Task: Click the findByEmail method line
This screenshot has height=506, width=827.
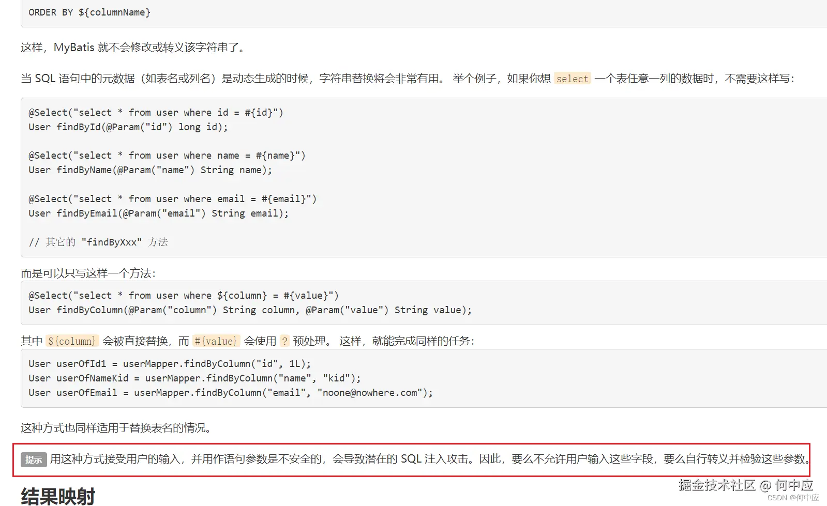Action: [x=159, y=213]
